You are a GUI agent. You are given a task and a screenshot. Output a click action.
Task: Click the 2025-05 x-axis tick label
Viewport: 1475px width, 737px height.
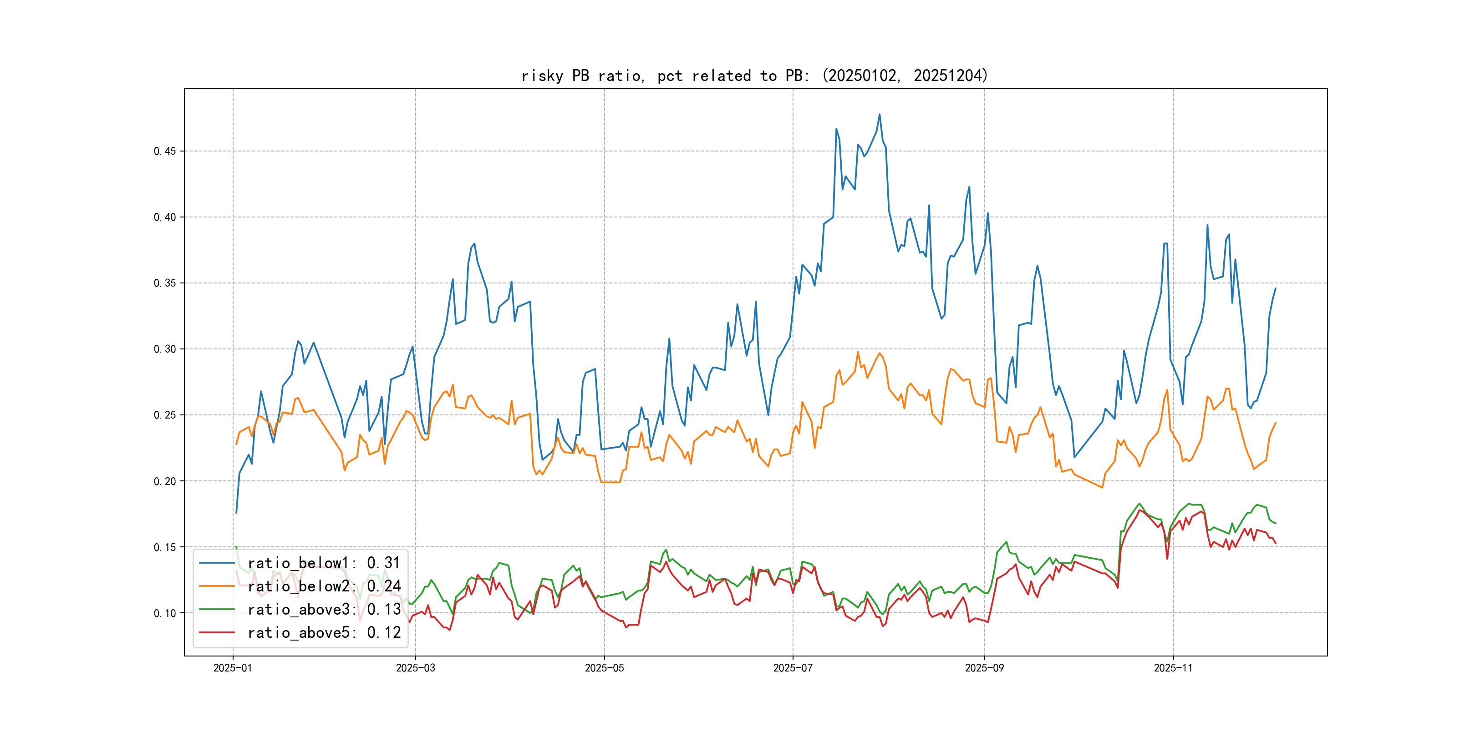(604, 668)
